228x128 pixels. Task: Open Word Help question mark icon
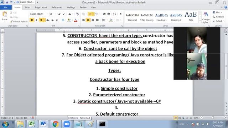226,7
